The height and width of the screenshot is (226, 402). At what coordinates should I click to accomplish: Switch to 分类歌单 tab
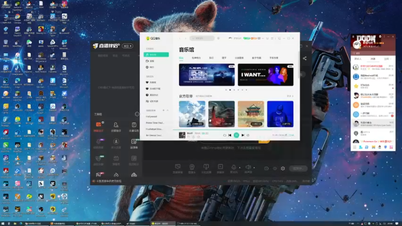[239, 58]
